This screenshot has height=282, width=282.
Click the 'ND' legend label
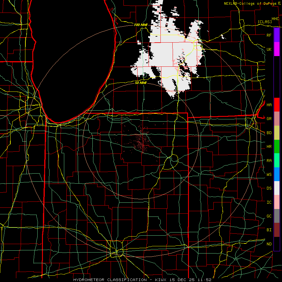(x=269, y=244)
